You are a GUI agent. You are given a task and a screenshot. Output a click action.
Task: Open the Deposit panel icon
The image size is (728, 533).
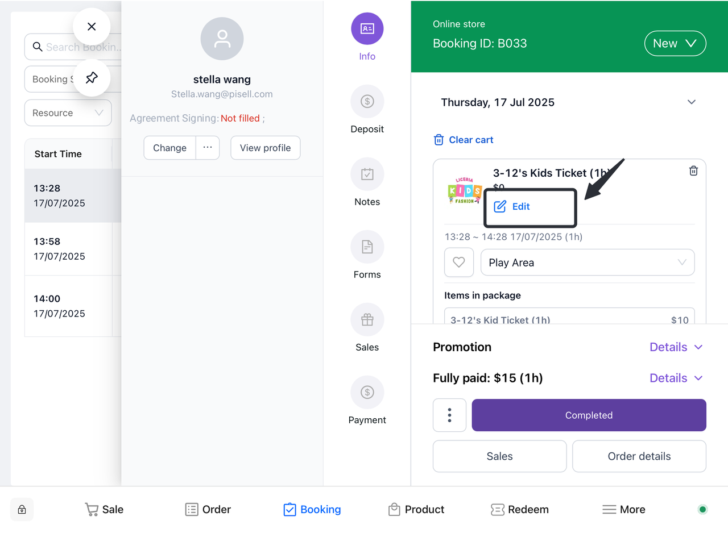click(x=367, y=102)
